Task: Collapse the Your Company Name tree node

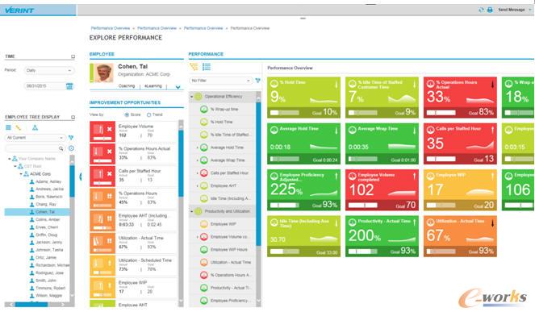Action: click(x=9, y=159)
